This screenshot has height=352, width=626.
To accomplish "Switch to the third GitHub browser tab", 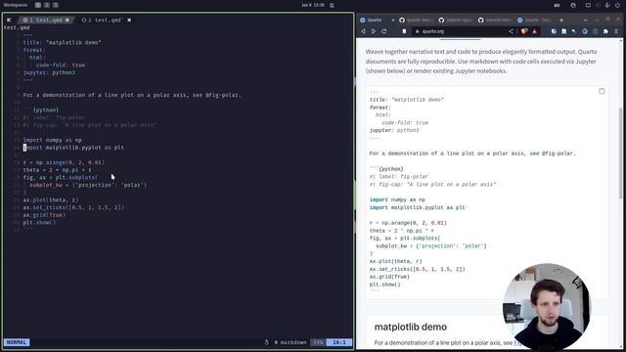I will pyautogui.click(x=496, y=20).
